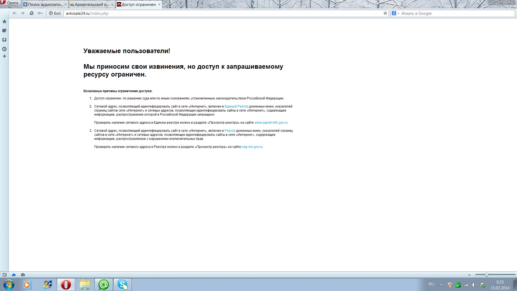Open the password wand key icon
This screenshot has width=517, height=291.
click(40, 13)
